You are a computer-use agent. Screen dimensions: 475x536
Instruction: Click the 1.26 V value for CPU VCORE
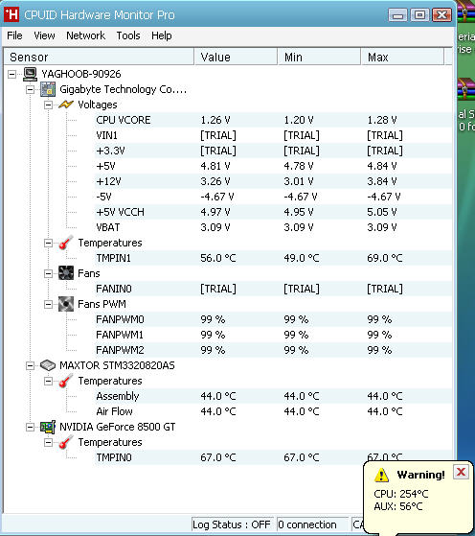pyautogui.click(x=215, y=120)
